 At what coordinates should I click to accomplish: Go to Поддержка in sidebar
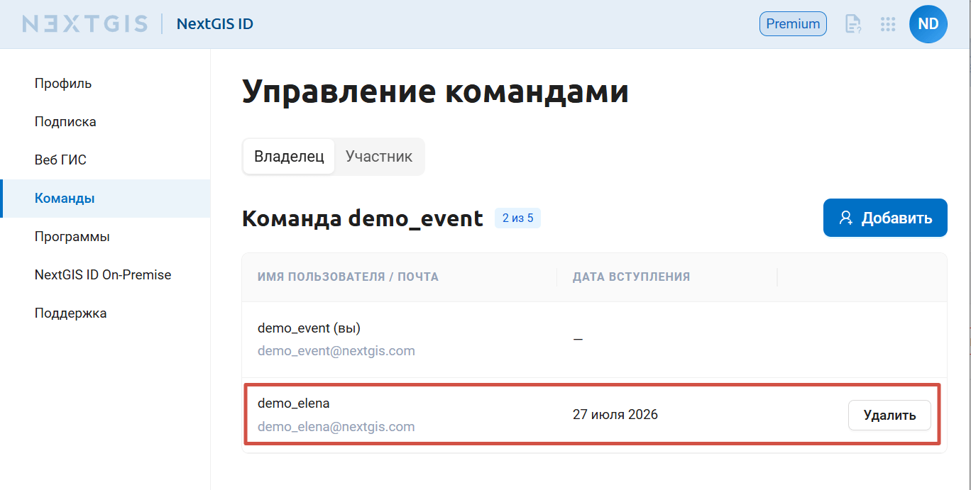click(105, 313)
